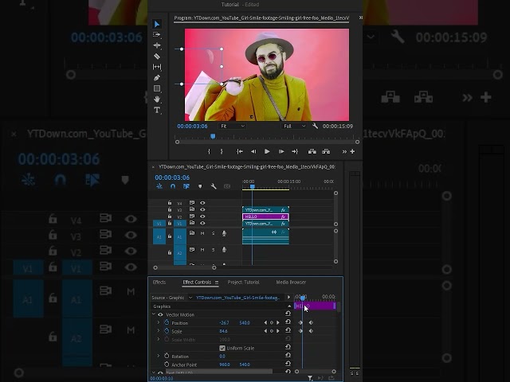
Task: Select the Track Select Forward tool
Action: coord(157,34)
